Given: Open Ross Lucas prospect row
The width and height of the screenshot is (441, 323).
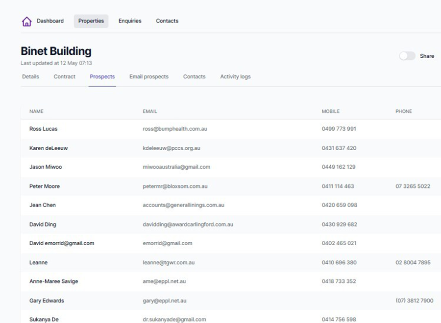Looking at the screenshot, I should coord(43,129).
